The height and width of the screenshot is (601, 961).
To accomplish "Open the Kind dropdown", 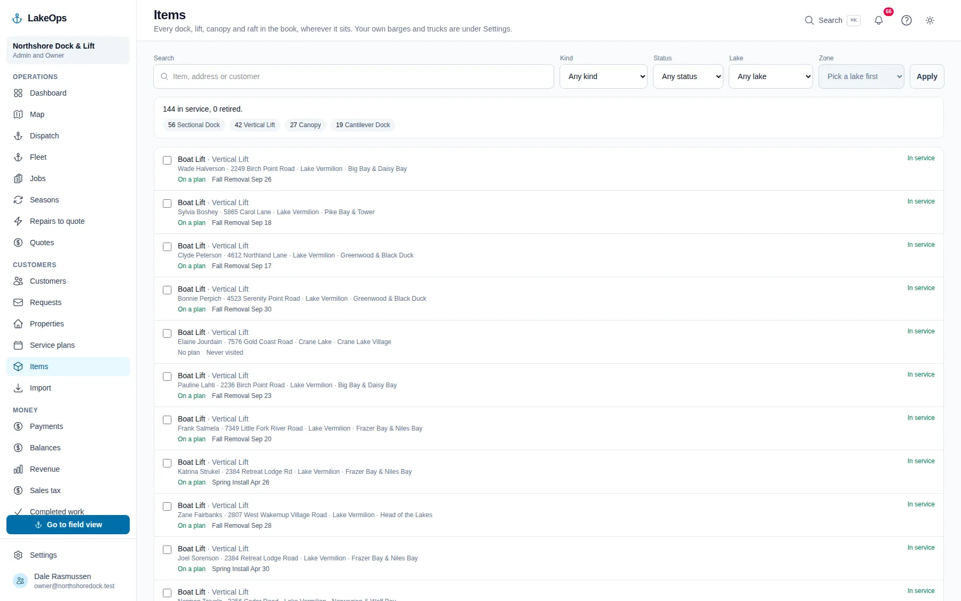I will pos(603,76).
